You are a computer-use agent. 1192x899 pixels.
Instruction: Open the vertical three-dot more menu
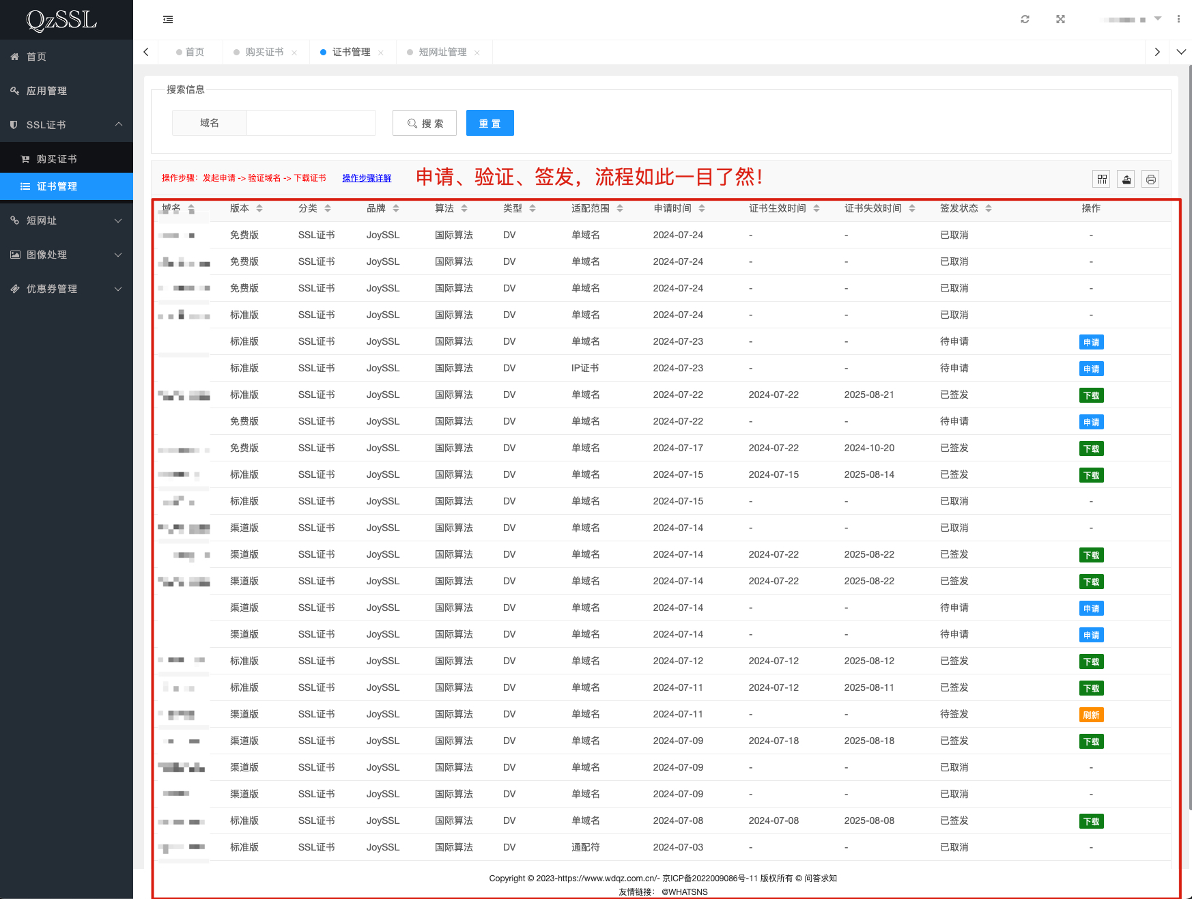pyautogui.click(x=1178, y=20)
